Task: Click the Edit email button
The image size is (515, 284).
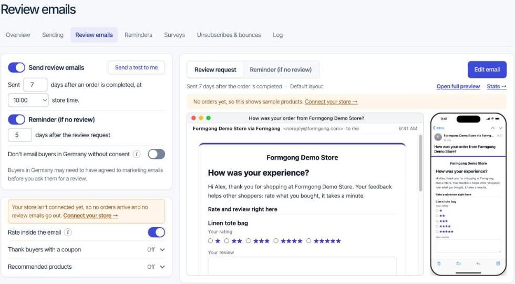Action: pos(487,69)
